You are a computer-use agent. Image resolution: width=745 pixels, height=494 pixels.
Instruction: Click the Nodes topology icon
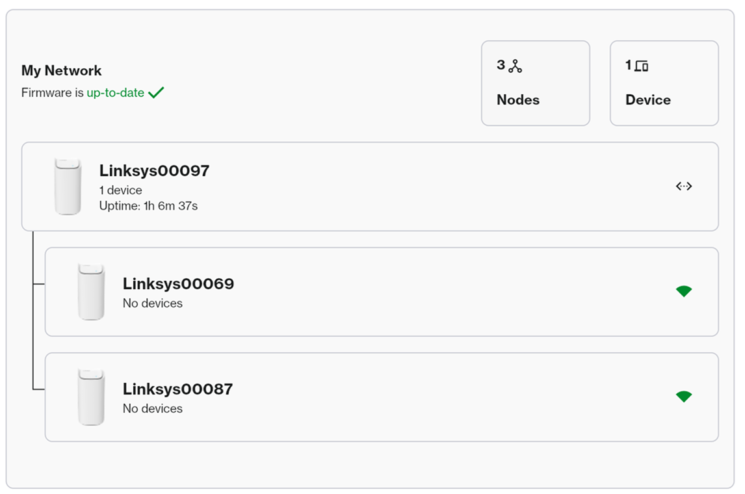(514, 64)
